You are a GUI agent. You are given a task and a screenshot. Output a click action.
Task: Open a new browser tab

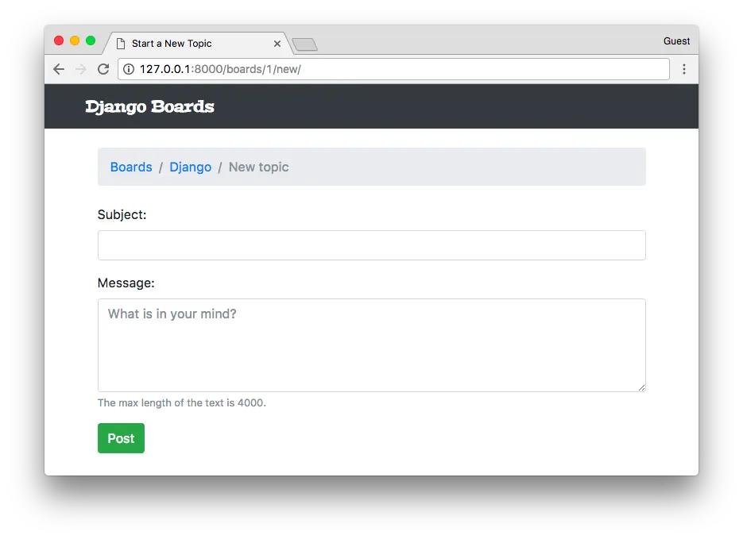[x=304, y=44]
